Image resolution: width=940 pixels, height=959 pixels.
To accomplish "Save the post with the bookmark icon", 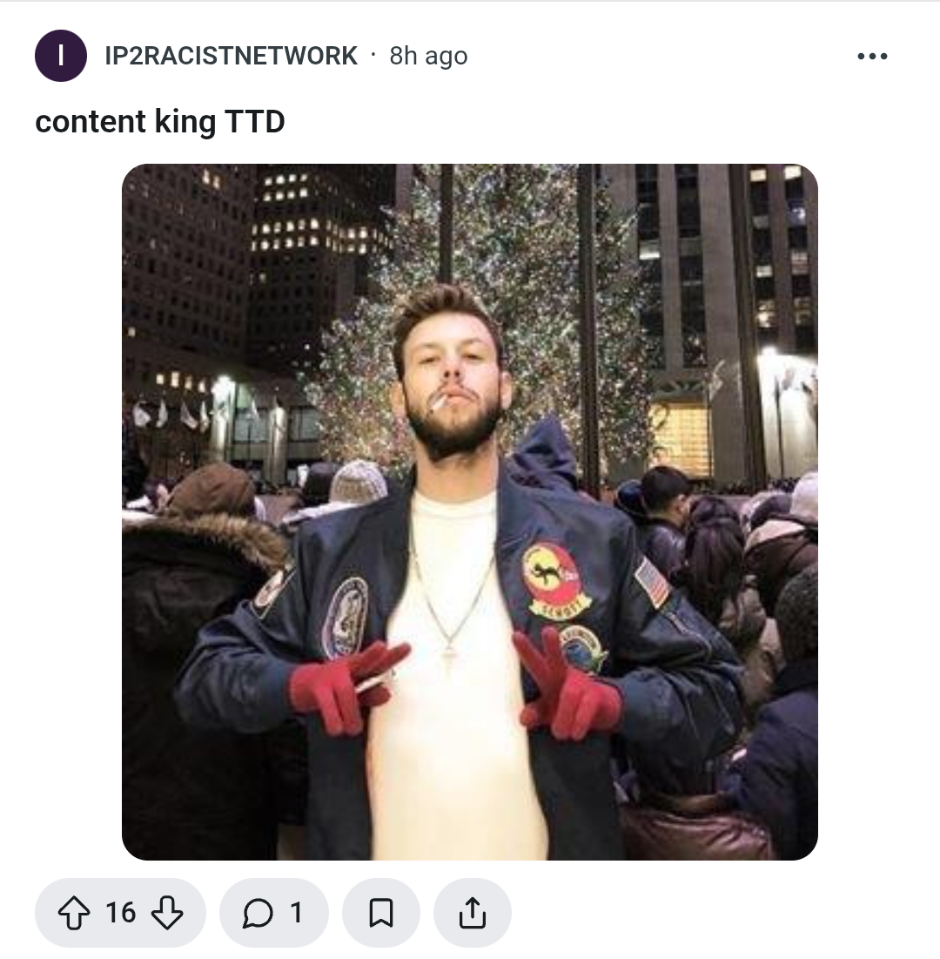I will [x=380, y=913].
